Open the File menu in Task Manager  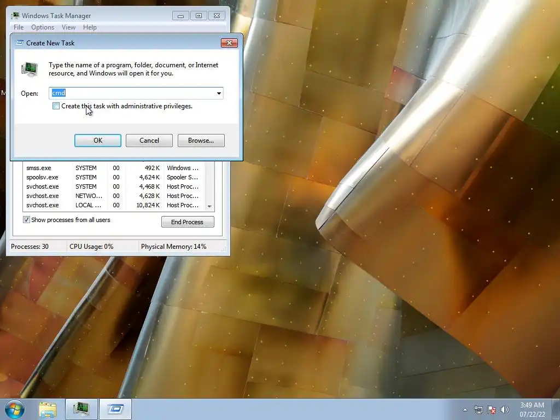[19, 27]
